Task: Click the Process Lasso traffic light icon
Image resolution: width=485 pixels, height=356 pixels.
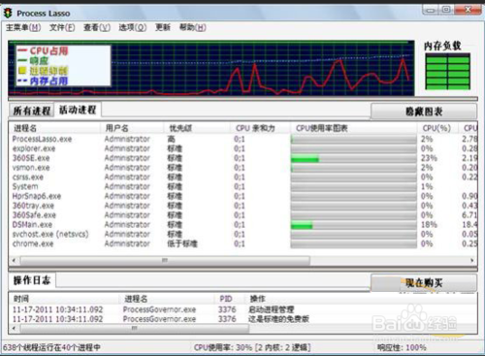Action: tap(8, 14)
